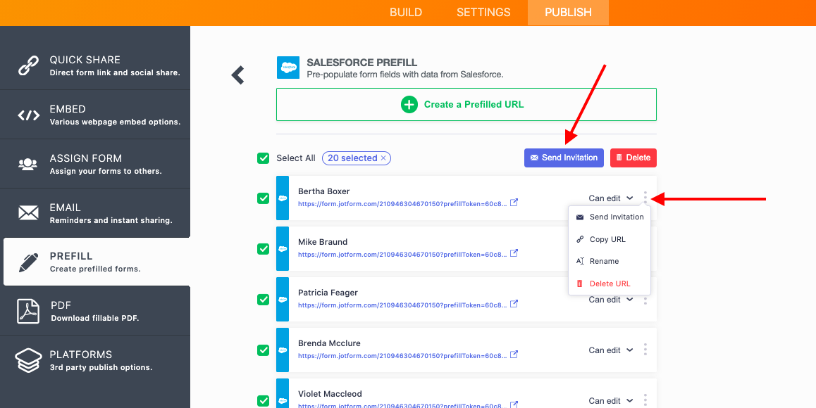The width and height of the screenshot is (816, 408).
Task: Switch to the Settings tab
Action: [483, 13]
